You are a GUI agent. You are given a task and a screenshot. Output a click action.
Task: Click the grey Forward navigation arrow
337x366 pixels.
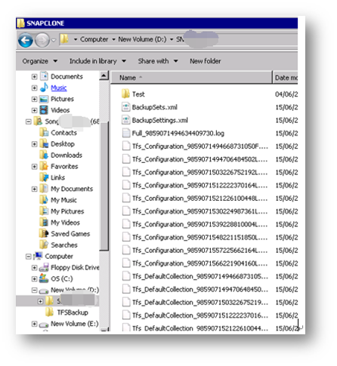point(42,40)
